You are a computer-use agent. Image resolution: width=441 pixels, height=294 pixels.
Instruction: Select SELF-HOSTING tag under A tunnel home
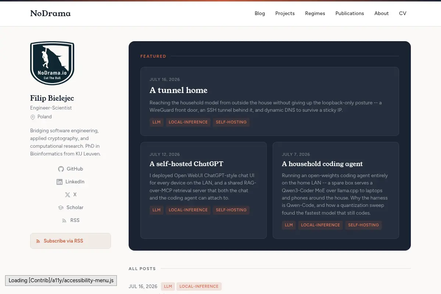231,122
